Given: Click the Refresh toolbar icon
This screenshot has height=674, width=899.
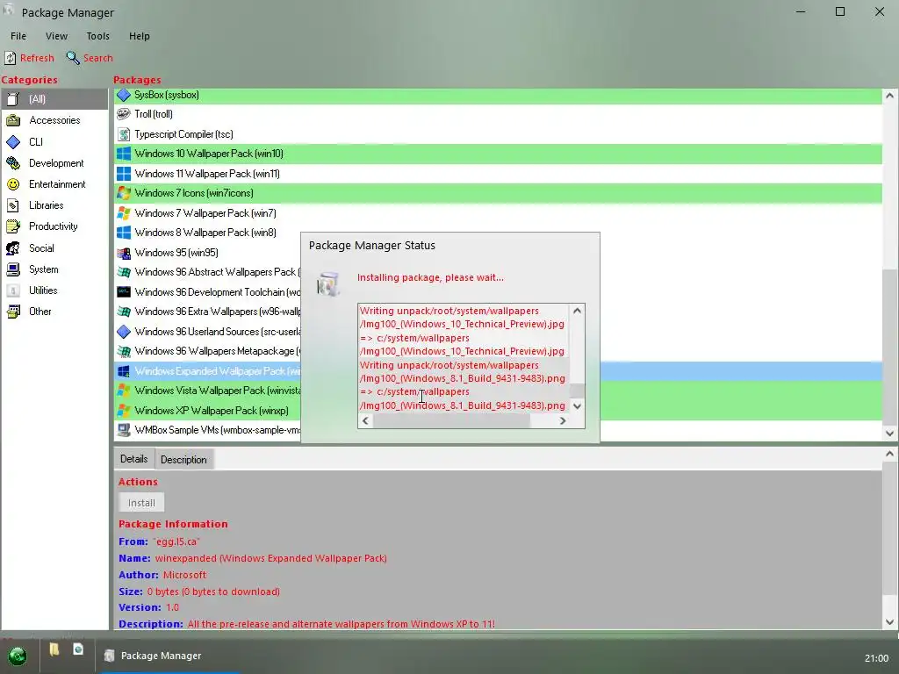Looking at the screenshot, I should pyautogui.click(x=11, y=58).
